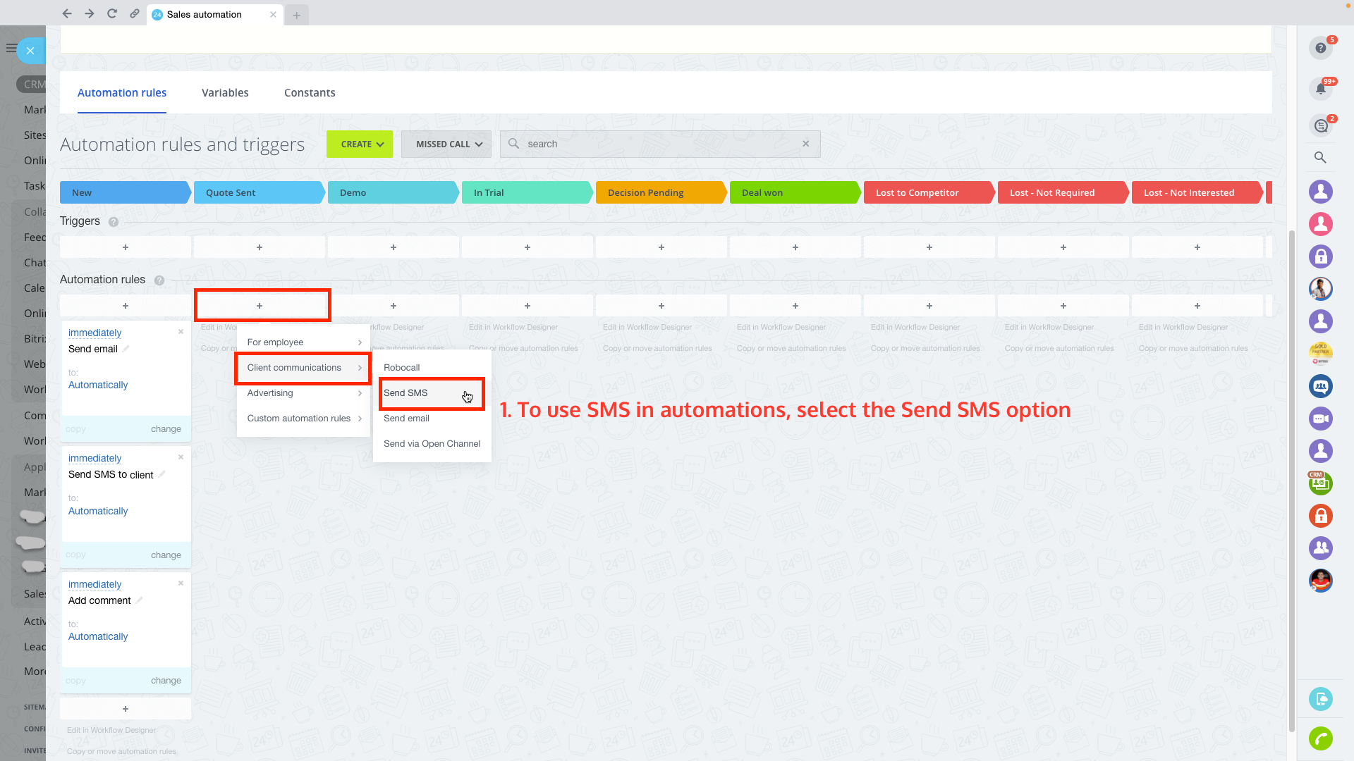Viewport: 1354px width, 761px height.
Task: Click the green phone call button
Action: point(1320,738)
